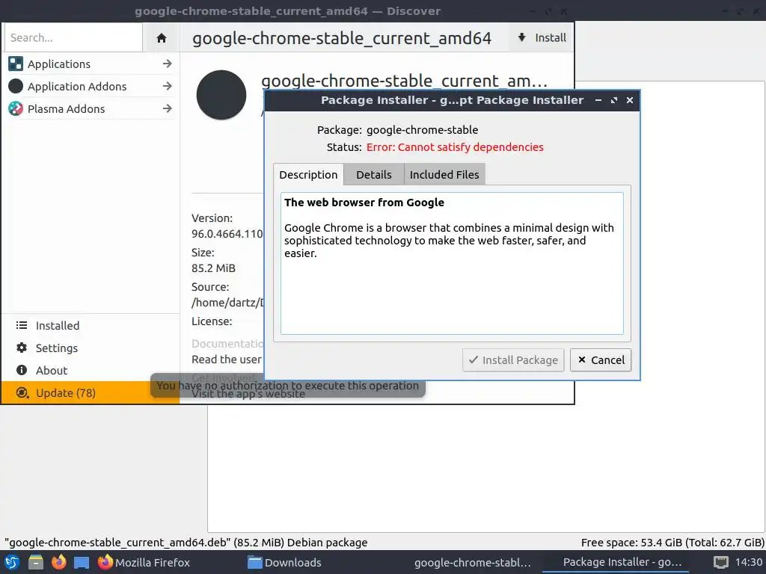Click the Update refresh icon

[22, 392]
